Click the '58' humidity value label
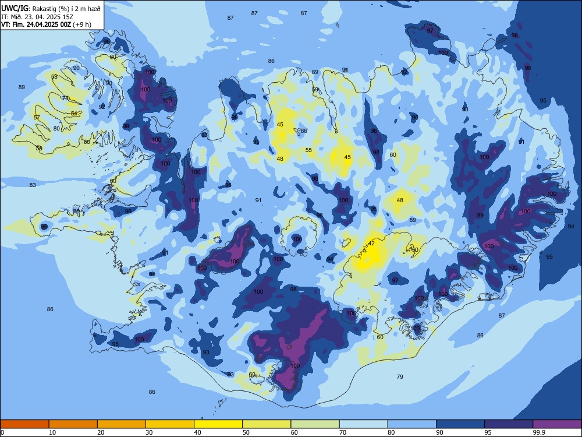 pyautogui.click(x=54, y=76)
